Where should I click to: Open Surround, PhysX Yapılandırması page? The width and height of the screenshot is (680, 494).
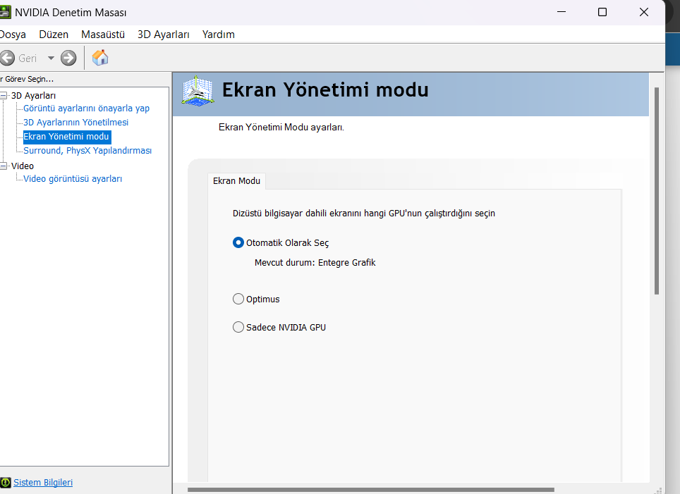pos(87,150)
